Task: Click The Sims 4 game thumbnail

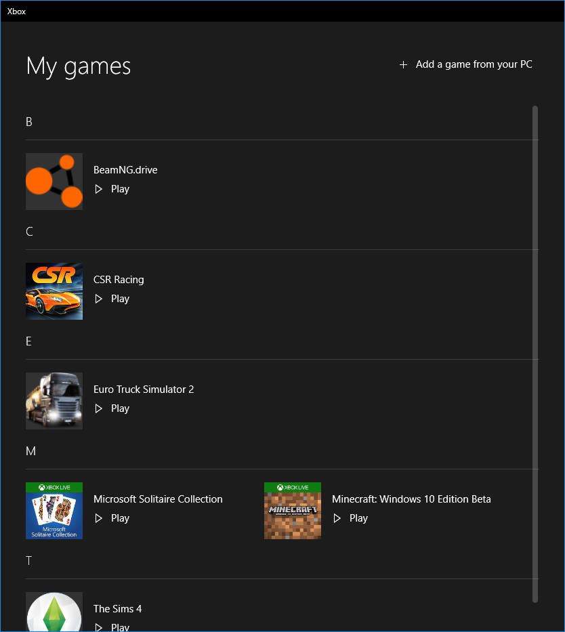Action: point(54,612)
